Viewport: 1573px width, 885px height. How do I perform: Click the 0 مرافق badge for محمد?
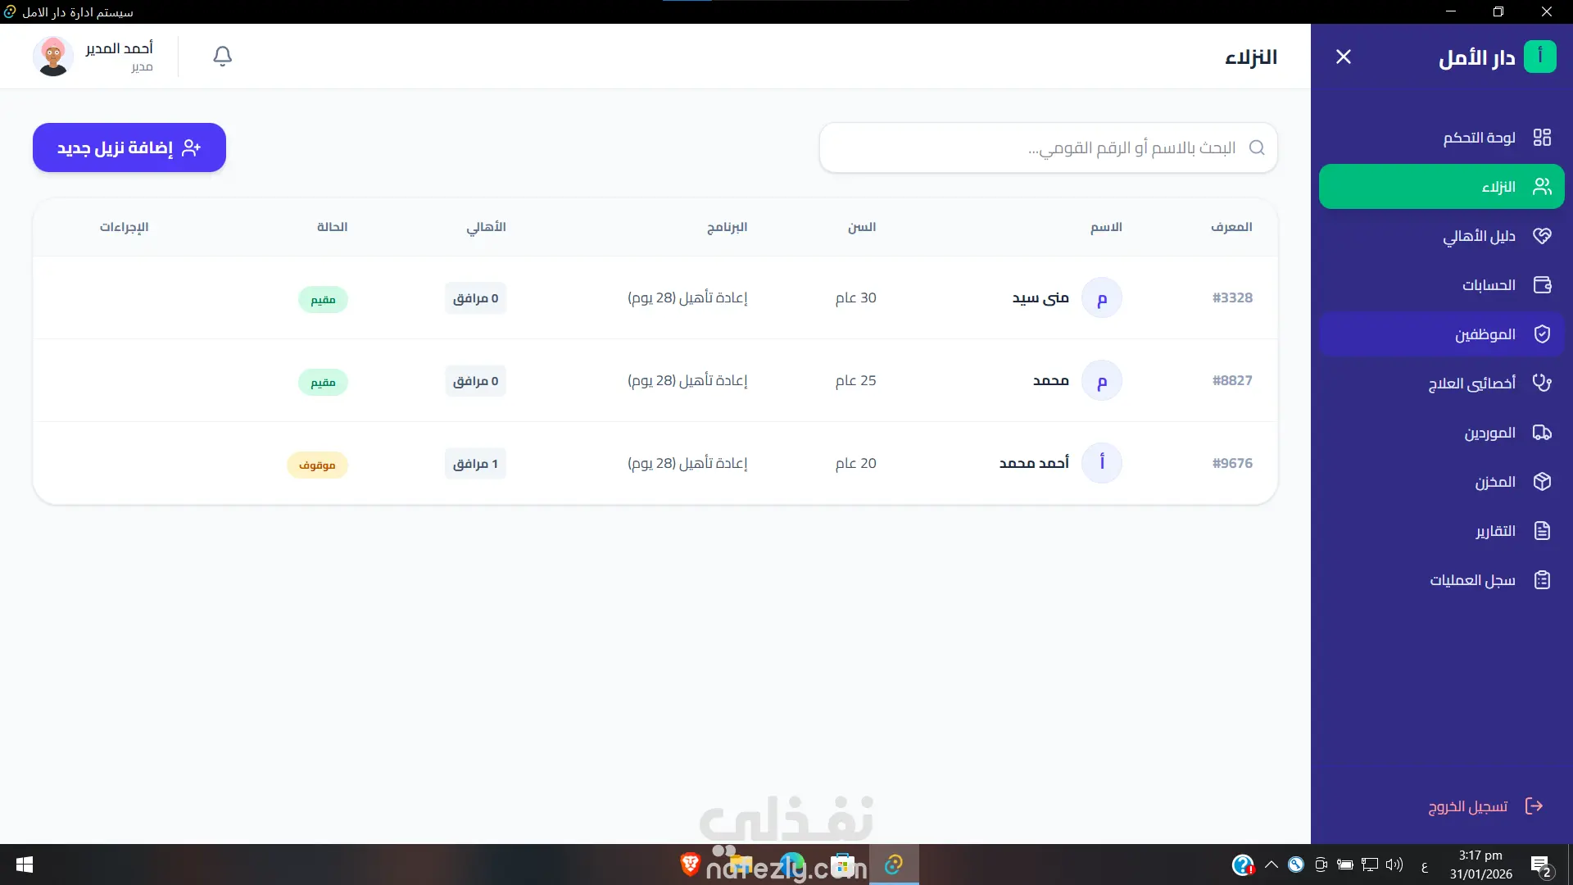(476, 381)
